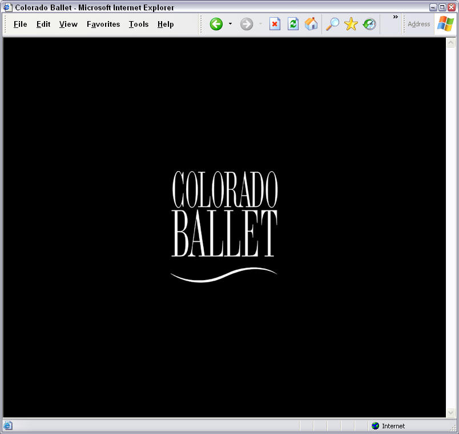Screen dimensions: 459x434
Task: Maximize the Internet Explorer window
Action: pyautogui.click(x=442, y=7)
